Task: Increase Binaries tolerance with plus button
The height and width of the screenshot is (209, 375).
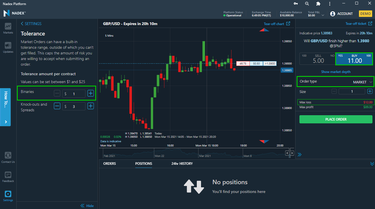Action: pyautogui.click(x=91, y=94)
